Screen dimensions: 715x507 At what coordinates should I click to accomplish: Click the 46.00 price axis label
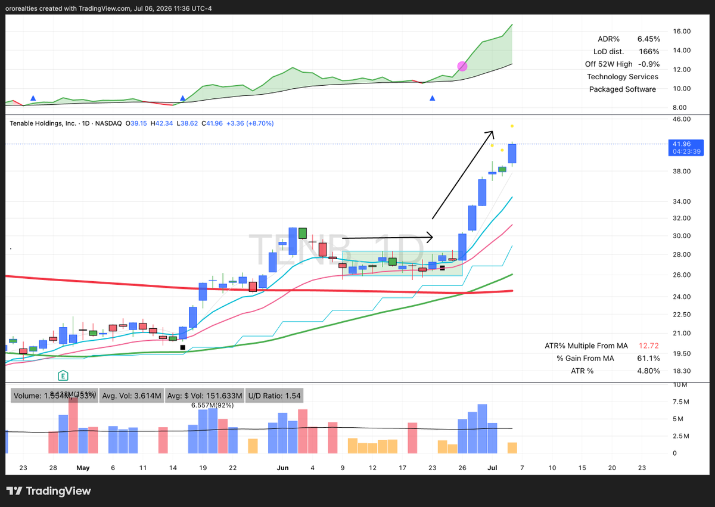click(681, 119)
